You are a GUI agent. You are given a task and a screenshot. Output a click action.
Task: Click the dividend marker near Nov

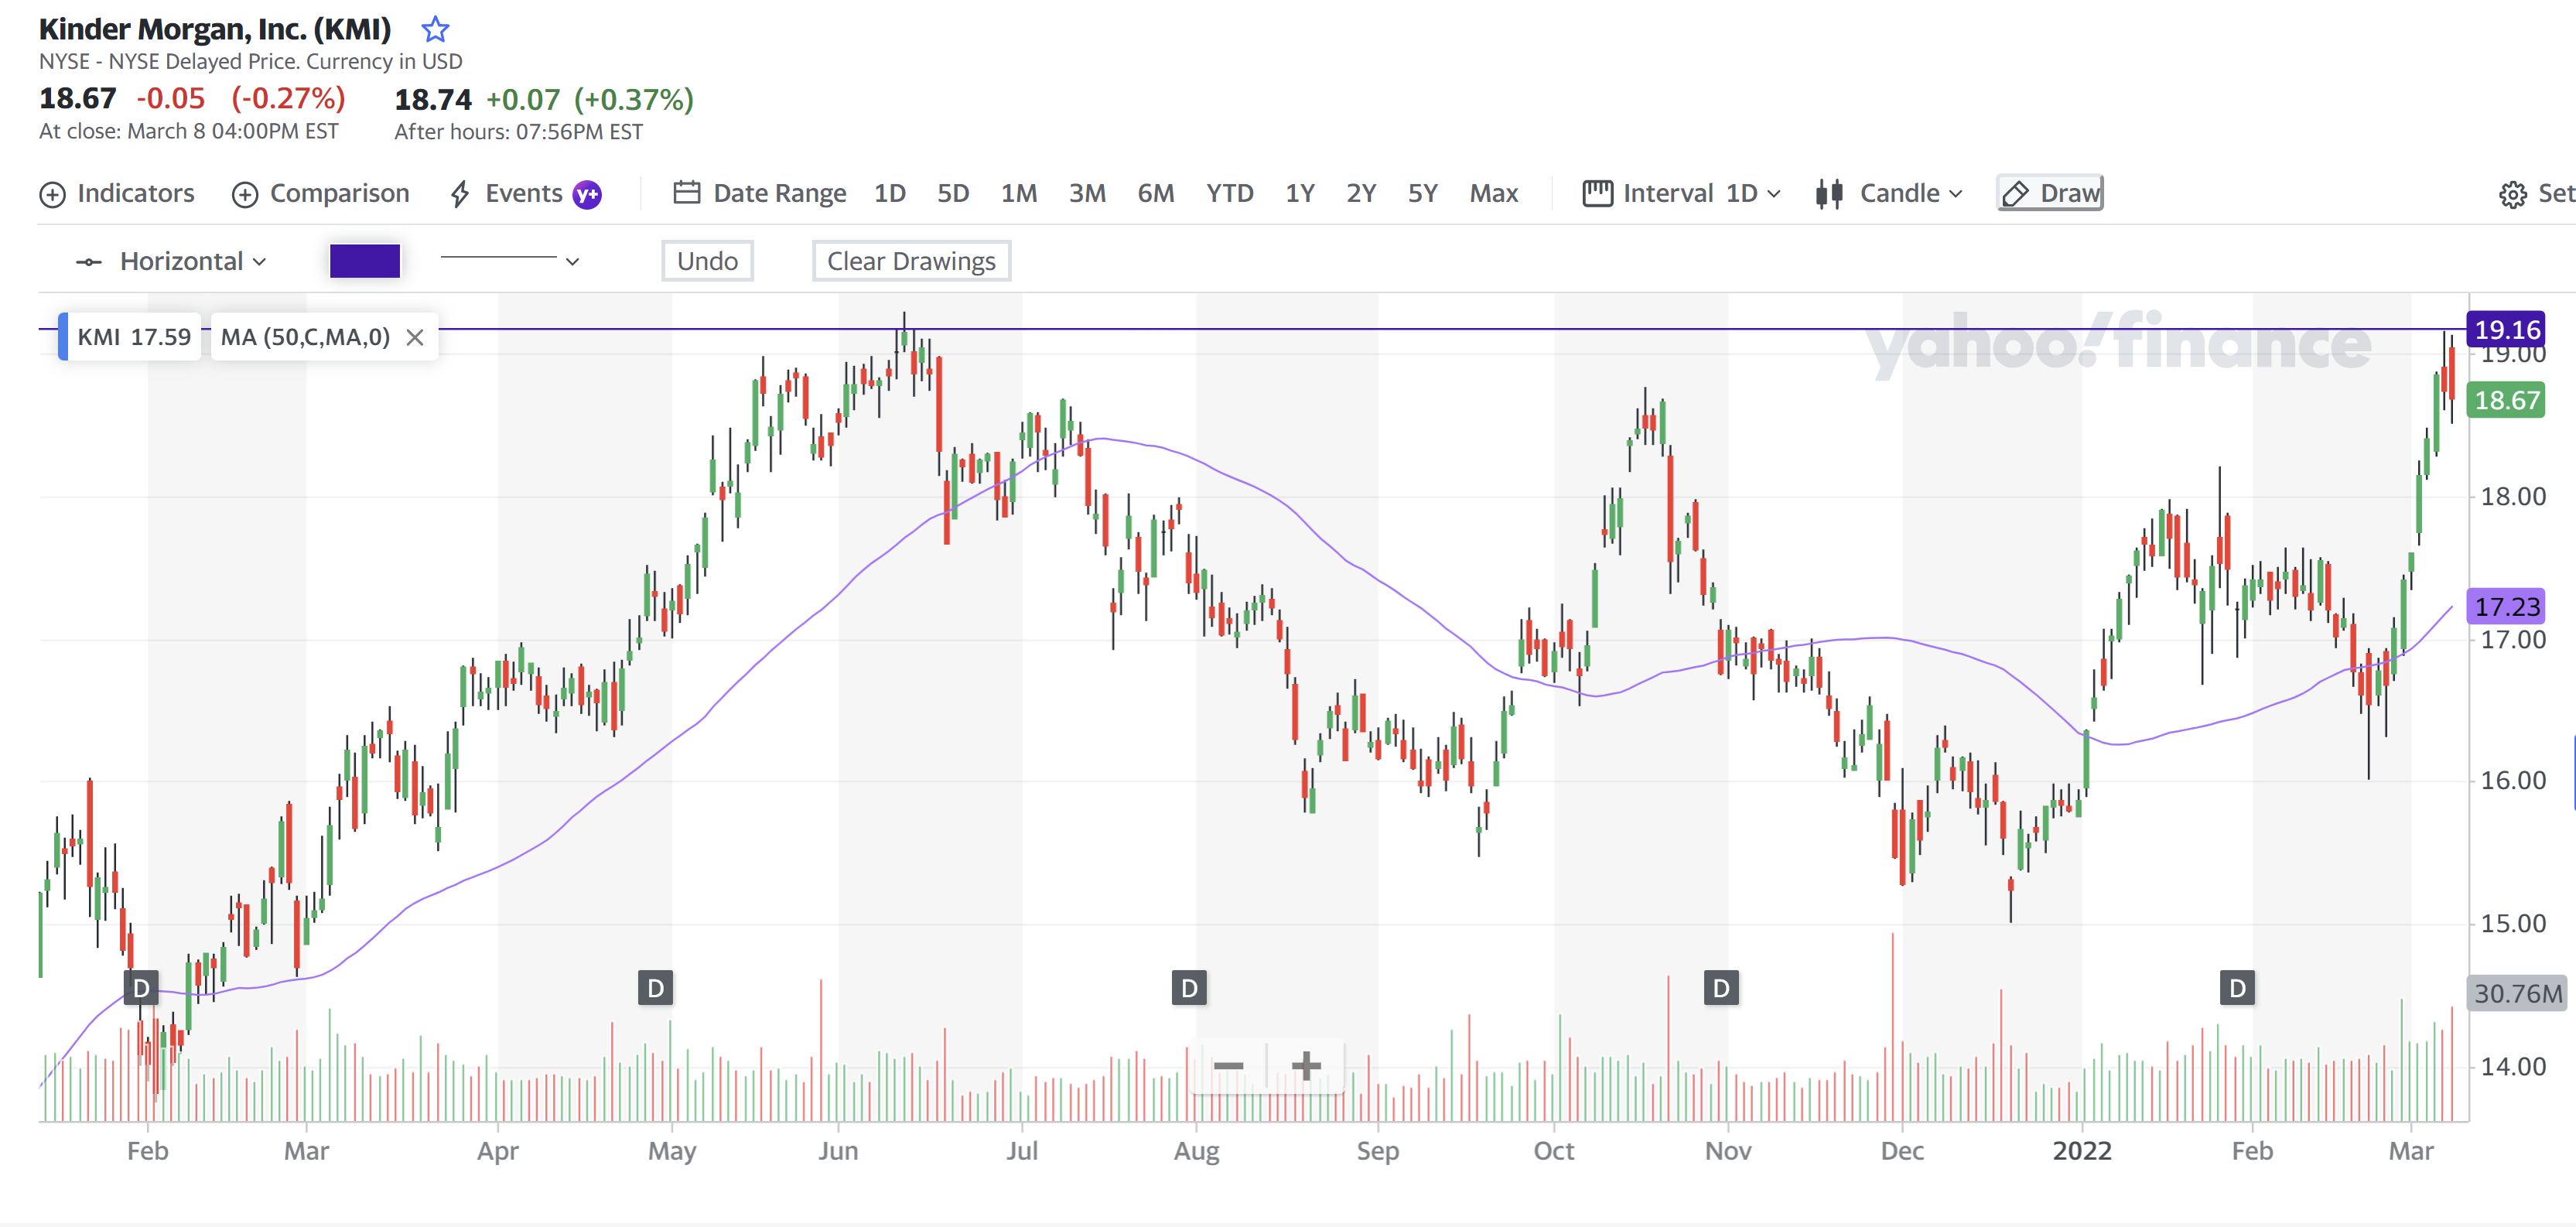tap(1721, 988)
